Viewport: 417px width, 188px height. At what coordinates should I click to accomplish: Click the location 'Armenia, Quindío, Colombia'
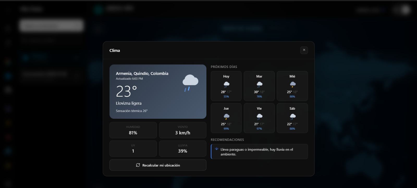tap(142, 73)
